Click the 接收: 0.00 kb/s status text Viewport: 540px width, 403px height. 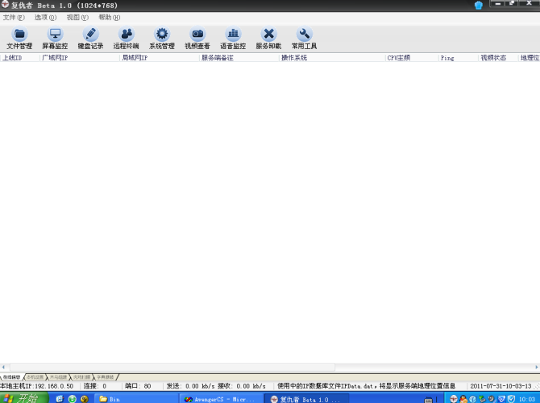click(242, 386)
